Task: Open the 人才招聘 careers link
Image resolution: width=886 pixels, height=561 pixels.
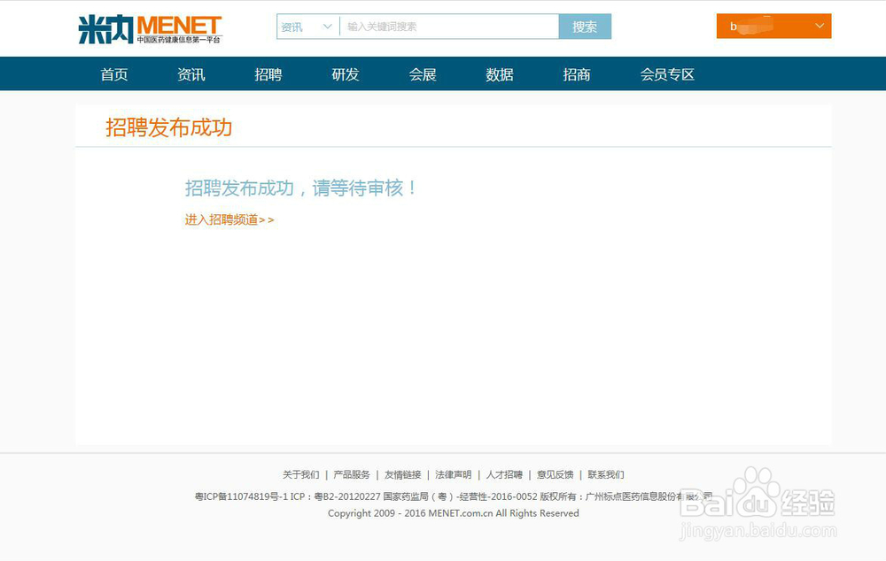Action: point(503,474)
